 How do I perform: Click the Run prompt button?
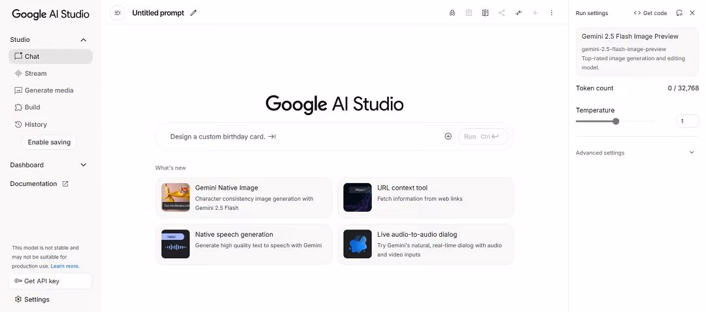pyautogui.click(x=483, y=137)
